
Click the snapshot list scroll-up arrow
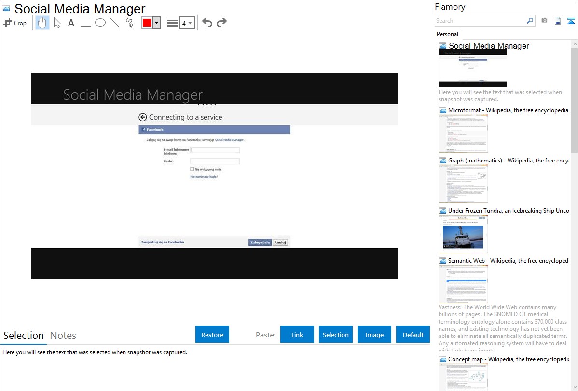(x=574, y=44)
